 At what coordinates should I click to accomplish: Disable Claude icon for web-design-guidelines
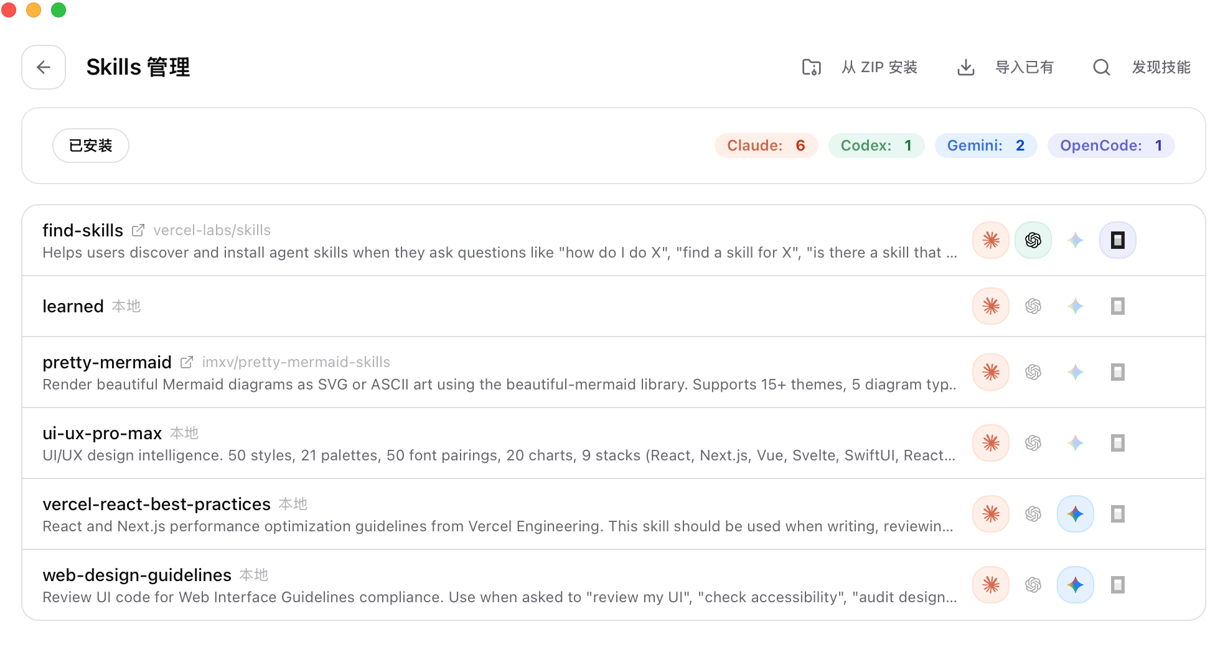click(x=991, y=585)
